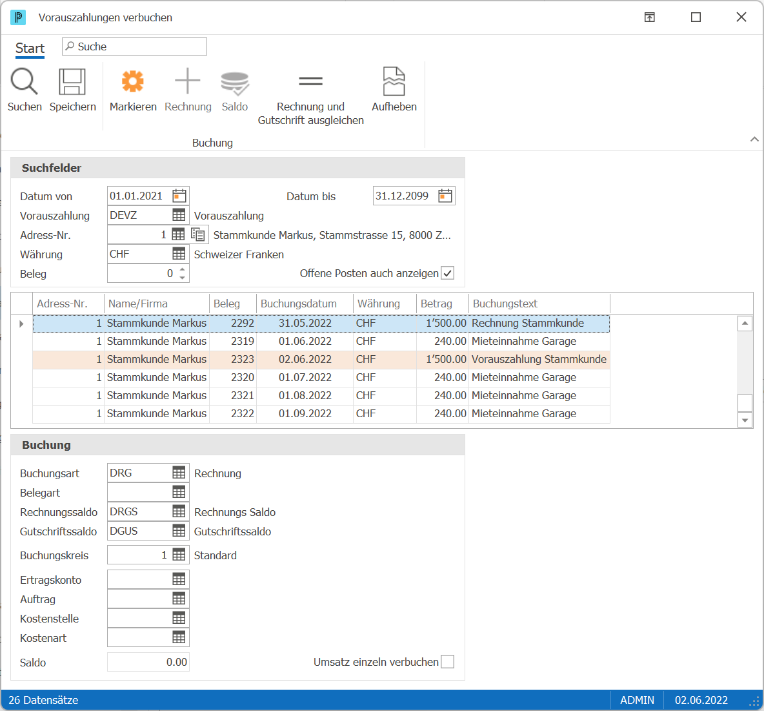Open the Datum bis calendar picker
The image size is (764, 711).
click(445, 196)
